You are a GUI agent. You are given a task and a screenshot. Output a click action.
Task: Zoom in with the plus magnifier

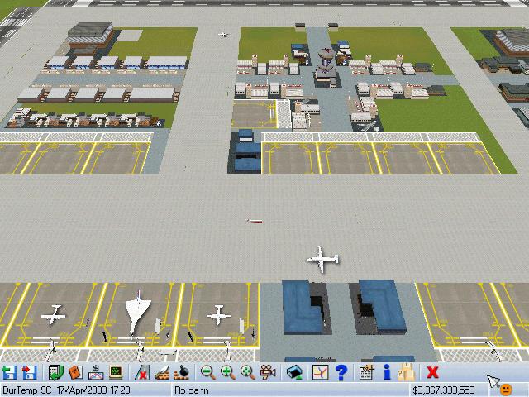pos(227,373)
